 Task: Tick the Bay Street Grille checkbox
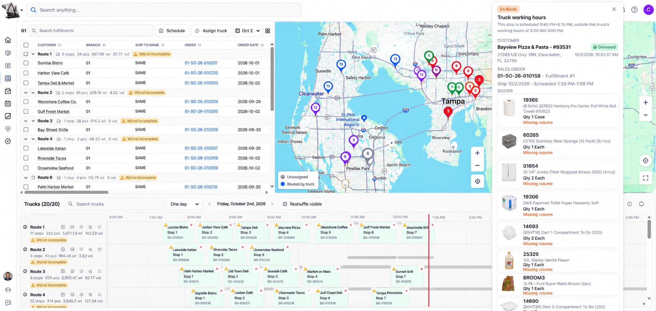pos(26,130)
